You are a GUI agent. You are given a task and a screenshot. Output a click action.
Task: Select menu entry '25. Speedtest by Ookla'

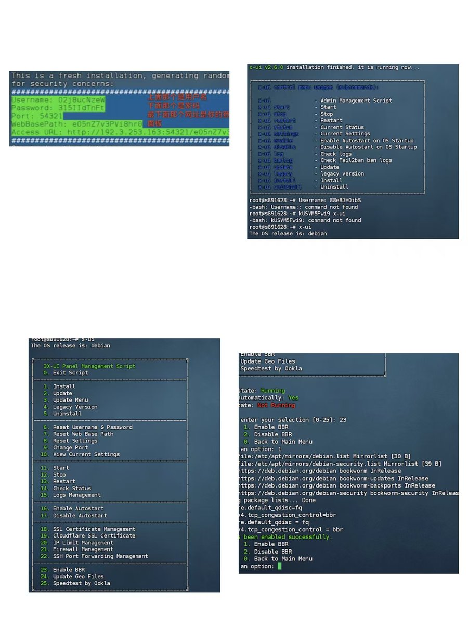pos(75,583)
